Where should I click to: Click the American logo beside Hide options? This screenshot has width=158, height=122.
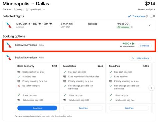(x=9, y=58)
